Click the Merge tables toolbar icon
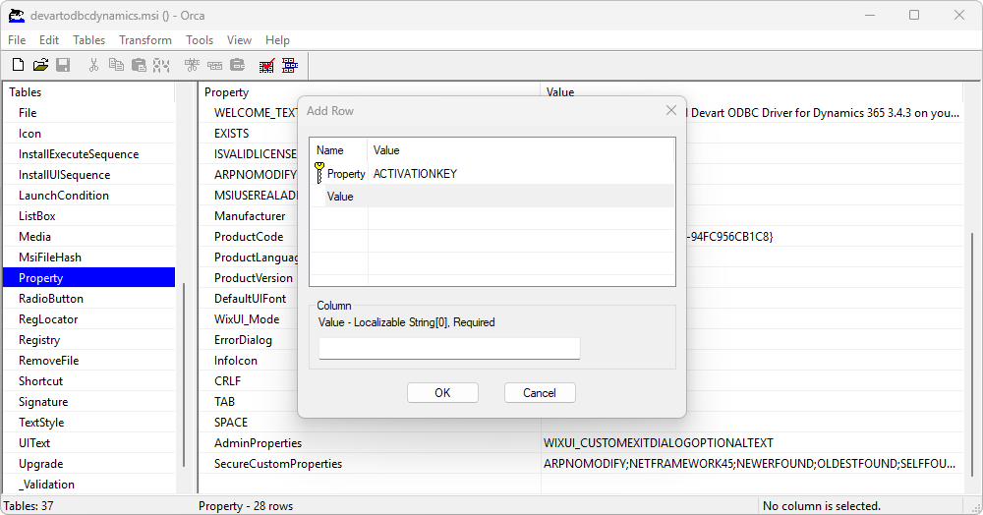The height and width of the screenshot is (515, 983). click(290, 65)
